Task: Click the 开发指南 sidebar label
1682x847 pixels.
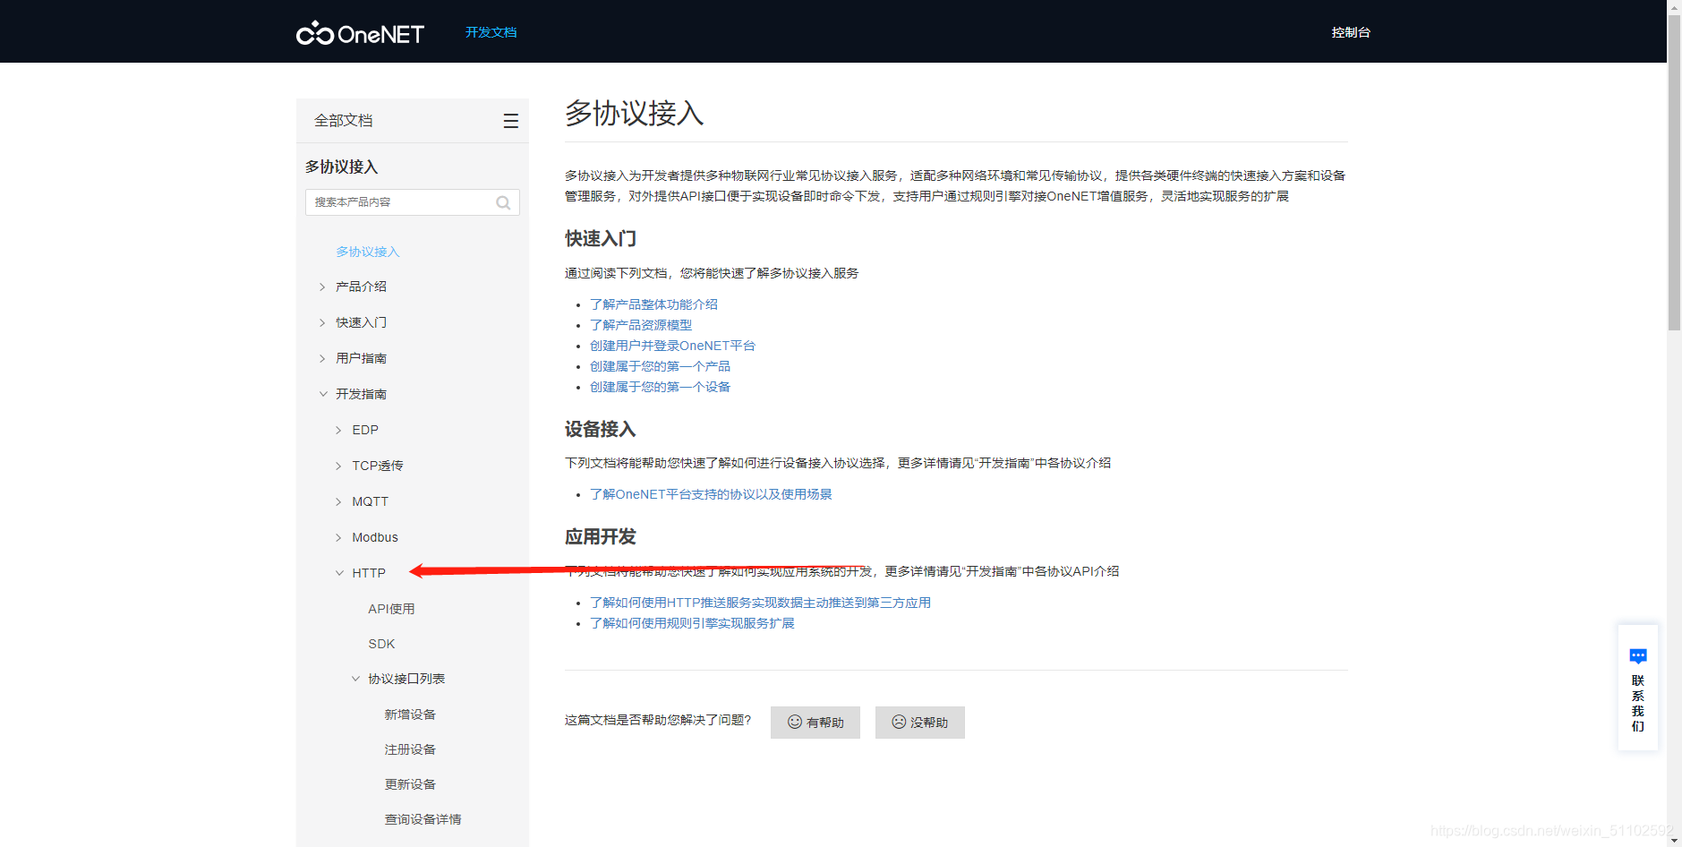Action: pos(361,394)
